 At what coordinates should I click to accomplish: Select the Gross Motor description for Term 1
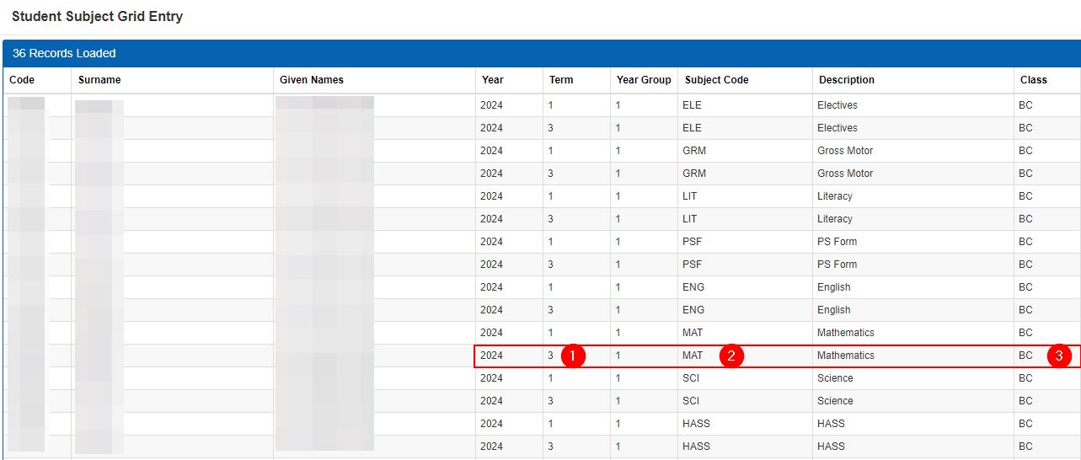click(845, 151)
